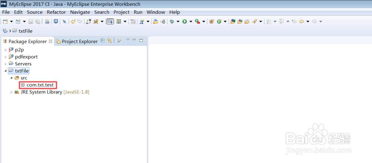The height and width of the screenshot is (163, 372).
Task: Toggle Link with Editor
Action: (109, 41)
